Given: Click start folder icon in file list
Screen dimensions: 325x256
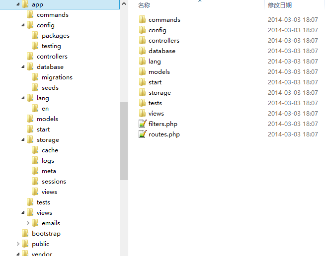Looking at the screenshot, I should point(142,82).
